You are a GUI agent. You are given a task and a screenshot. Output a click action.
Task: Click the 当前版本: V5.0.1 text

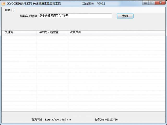[94, 4]
